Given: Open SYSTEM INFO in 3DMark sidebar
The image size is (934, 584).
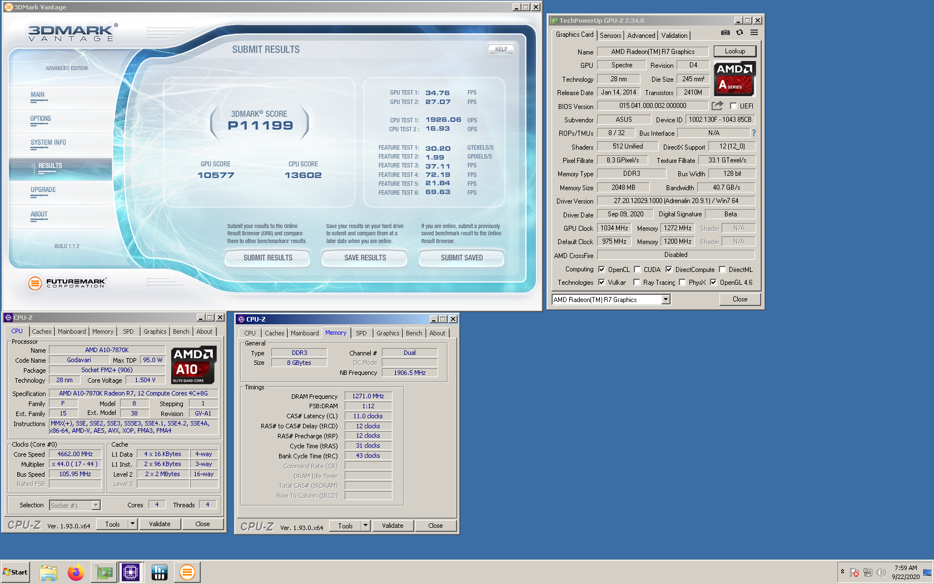Looking at the screenshot, I should 48,143.
